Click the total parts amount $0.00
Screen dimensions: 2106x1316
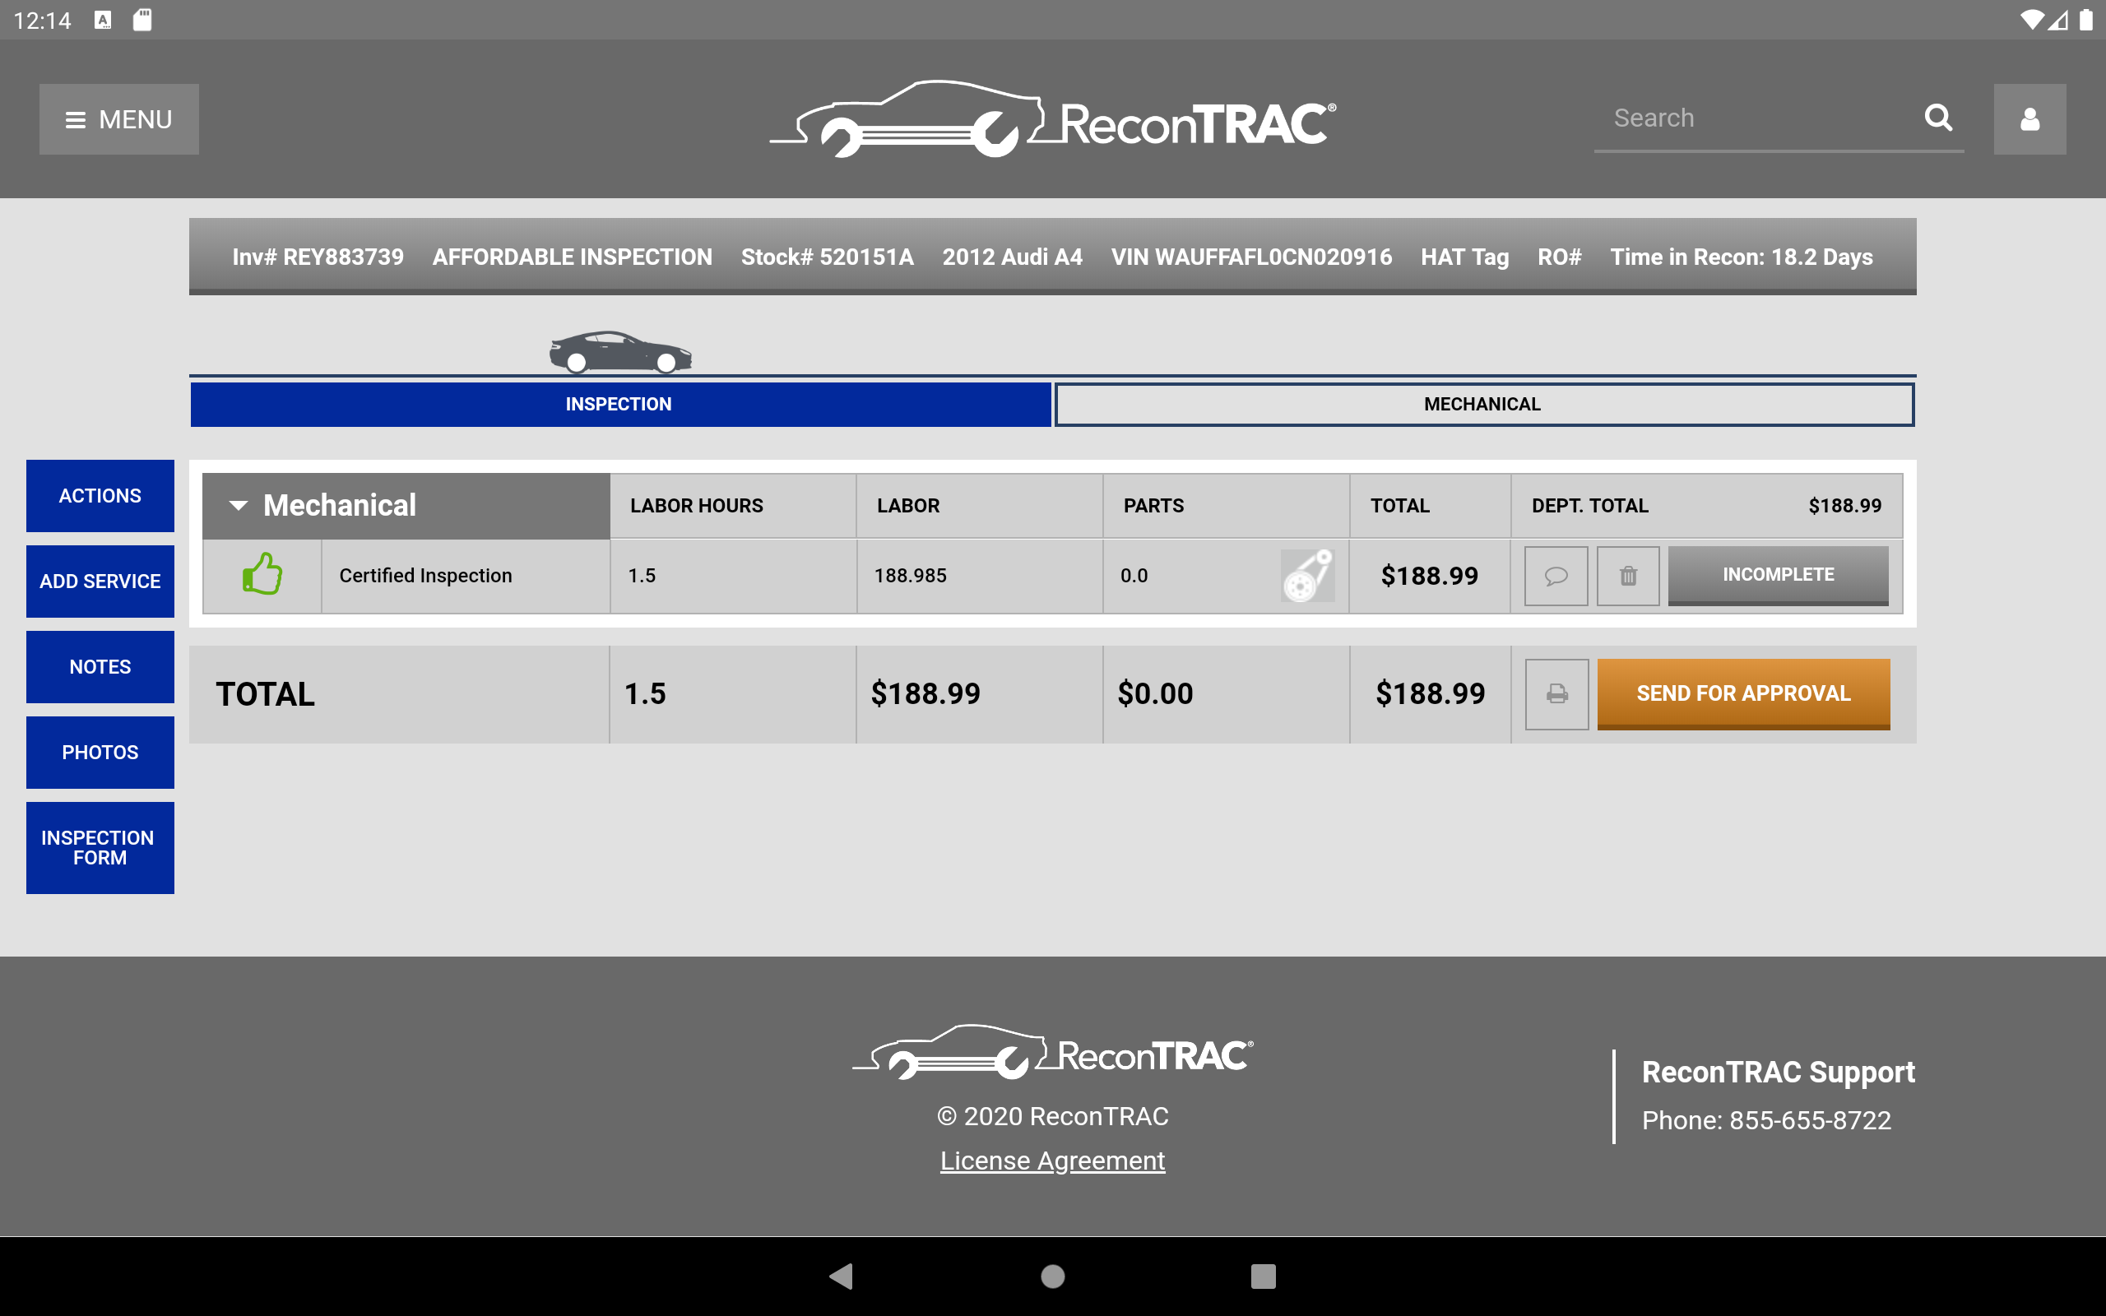pos(1155,693)
